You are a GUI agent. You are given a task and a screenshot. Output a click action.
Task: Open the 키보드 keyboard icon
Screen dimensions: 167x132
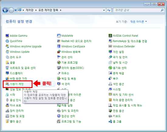point(110,116)
